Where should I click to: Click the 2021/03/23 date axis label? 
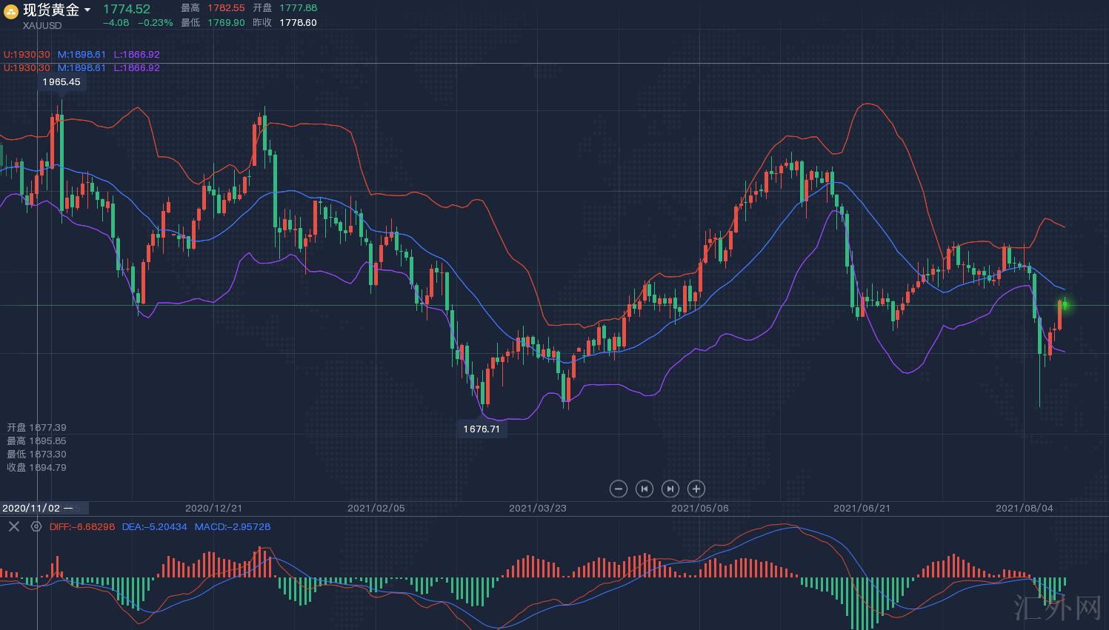pos(538,508)
